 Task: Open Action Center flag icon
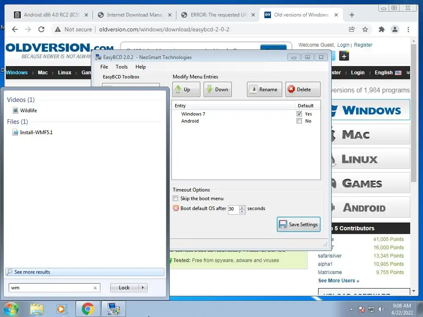361,309
